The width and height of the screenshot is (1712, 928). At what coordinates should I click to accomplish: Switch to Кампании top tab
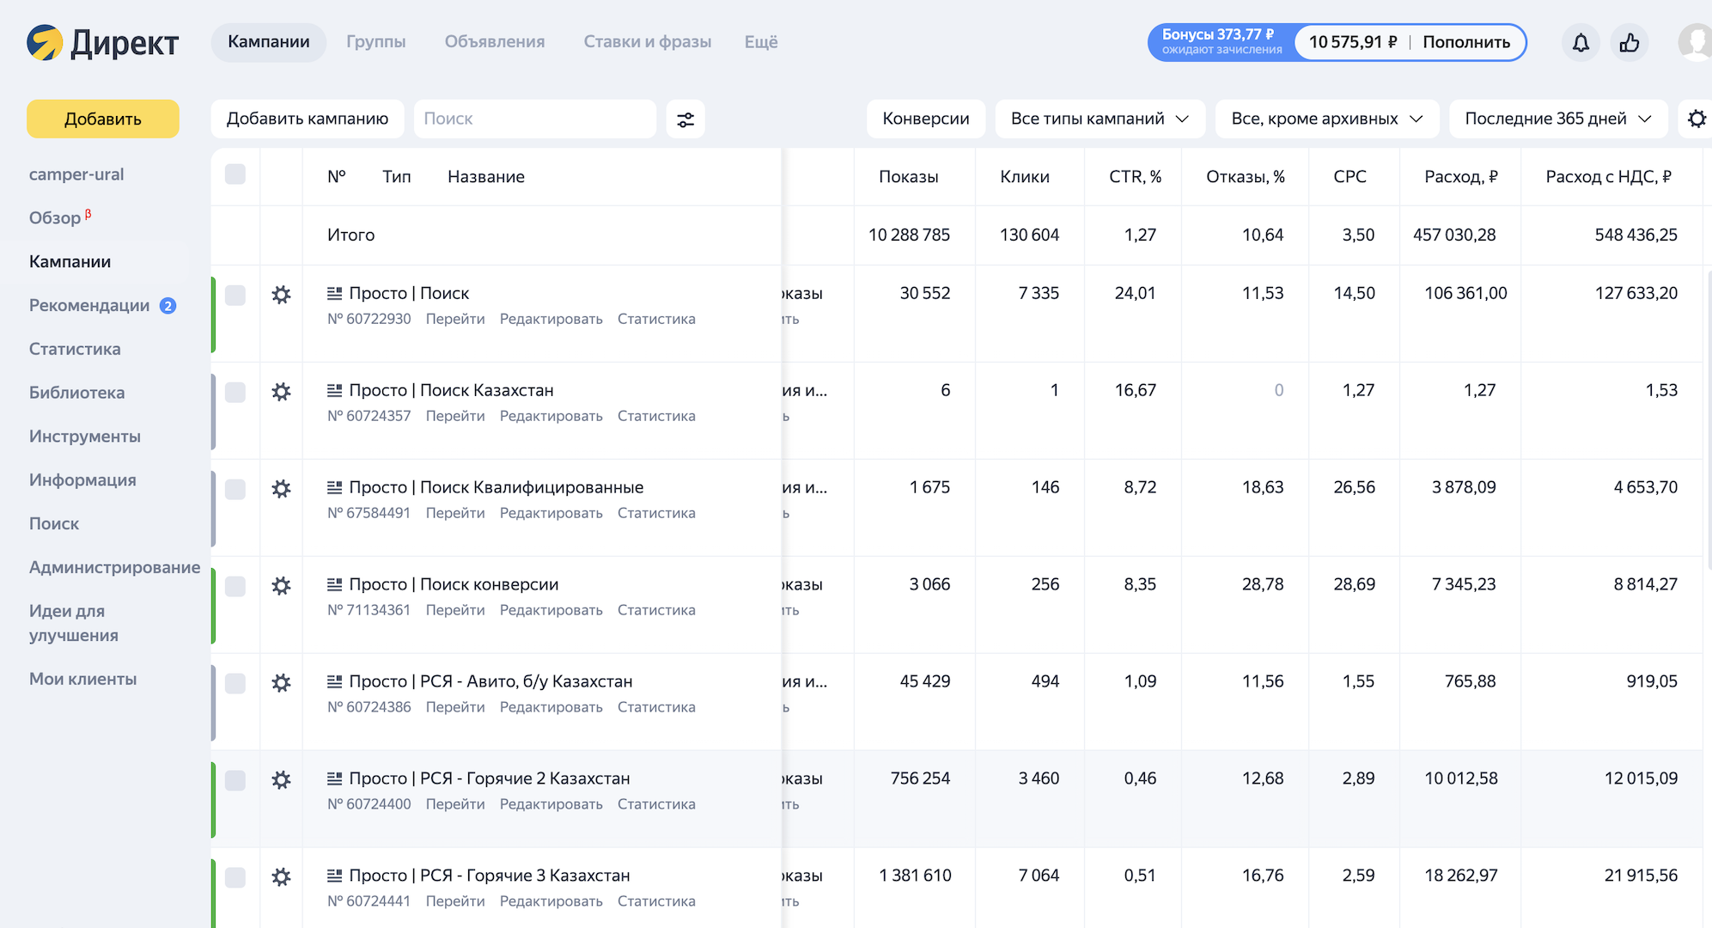point(269,42)
